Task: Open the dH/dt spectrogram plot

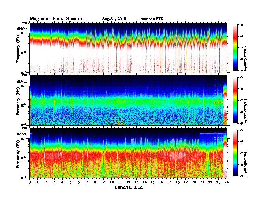Action: (128, 47)
